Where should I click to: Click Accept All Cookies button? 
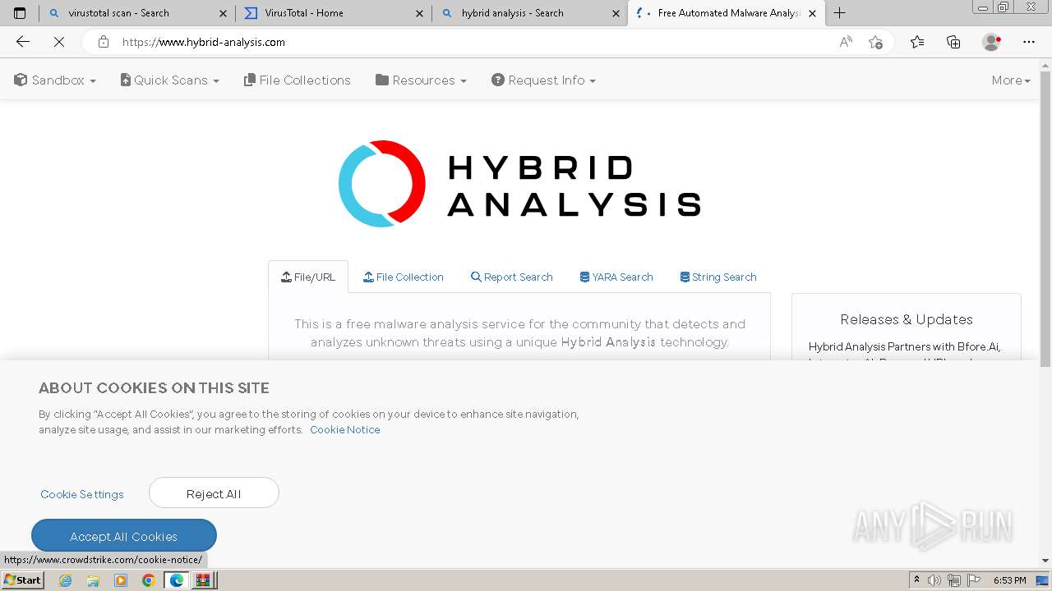click(x=124, y=536)
